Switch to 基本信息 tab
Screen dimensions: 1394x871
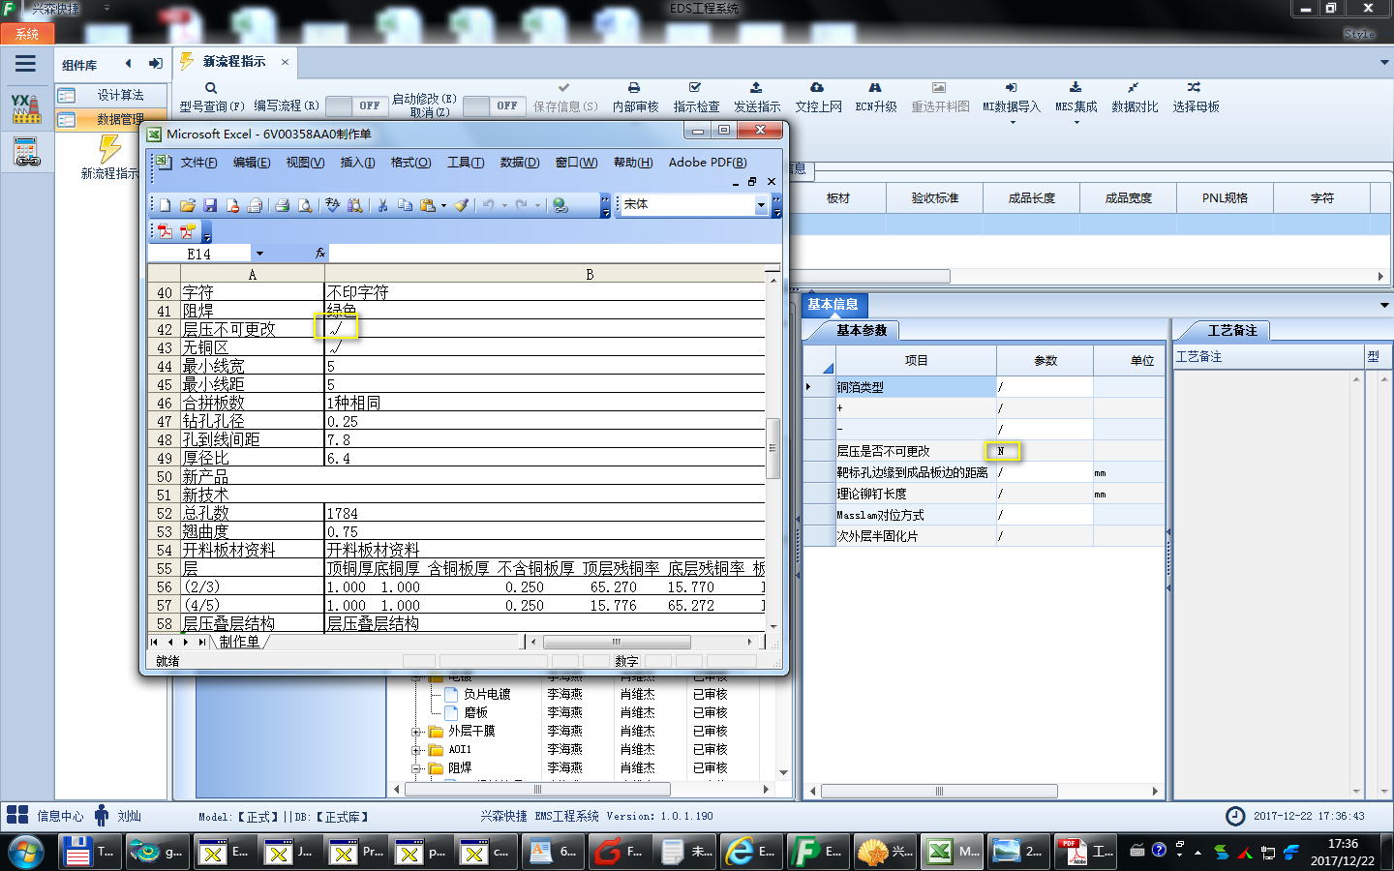(x=833, y=304)
